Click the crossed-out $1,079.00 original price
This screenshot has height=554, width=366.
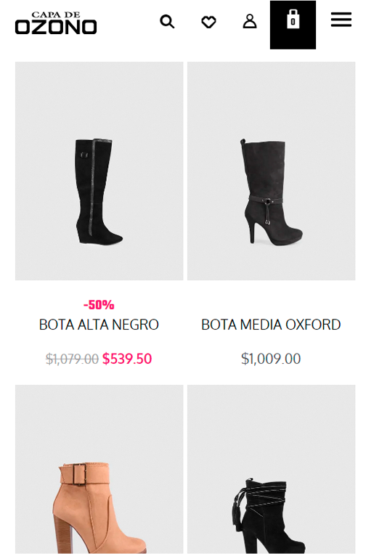coord(72,359)
